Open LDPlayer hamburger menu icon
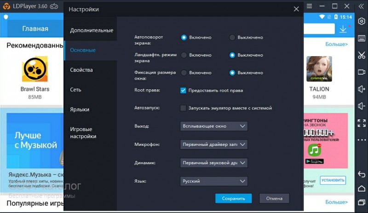This screenshot has width=368, height=213. (x=310, y=6)
